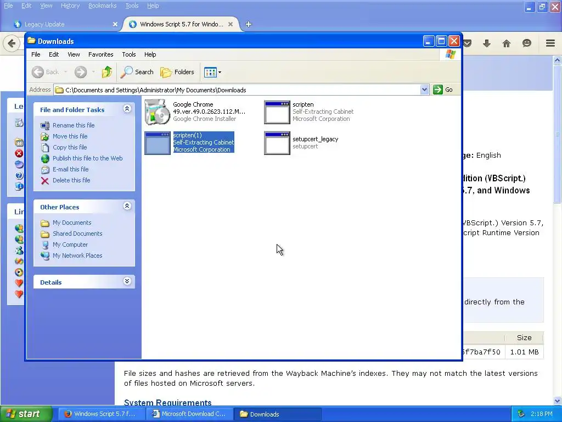
Task: Open Shared Documents from Other Places
Action: 77,234
